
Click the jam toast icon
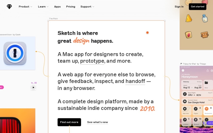click(x=189, y=35)
